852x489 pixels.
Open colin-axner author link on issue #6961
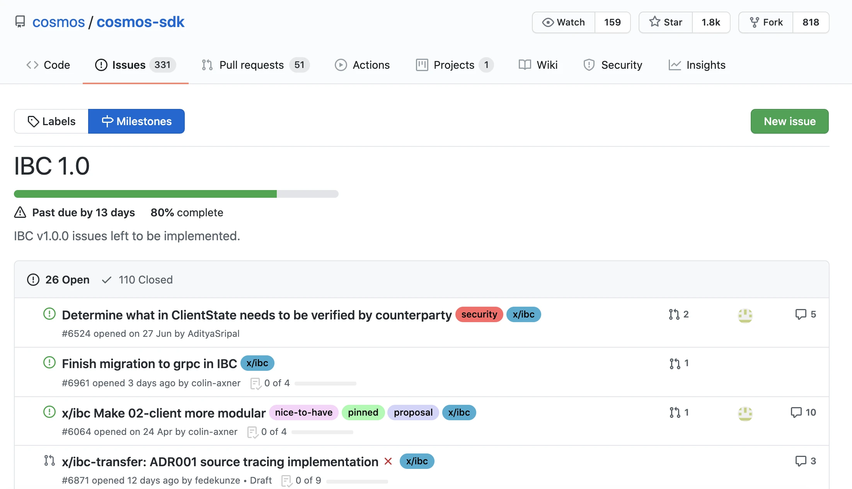click(x=216, y=383)
